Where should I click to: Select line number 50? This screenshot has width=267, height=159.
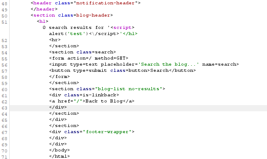(4, 16)
